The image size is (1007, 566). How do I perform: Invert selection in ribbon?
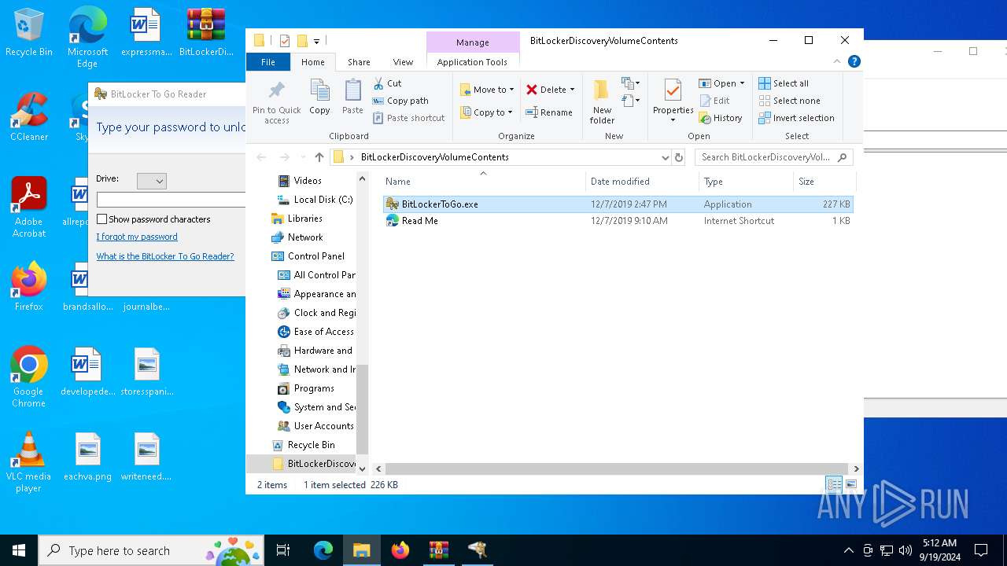tap(796, 118)
